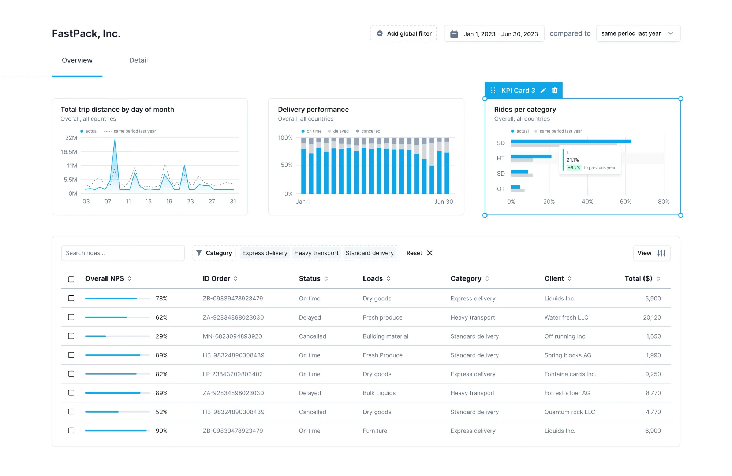The image size is (732, 476).
Task: Open view options via the sliders icon
Action: point(661,253)
